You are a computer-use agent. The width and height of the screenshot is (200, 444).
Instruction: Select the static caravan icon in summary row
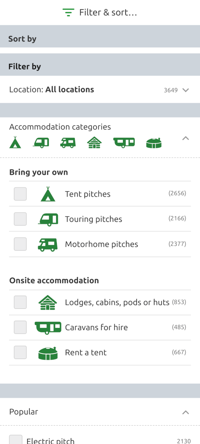(124, 143)
